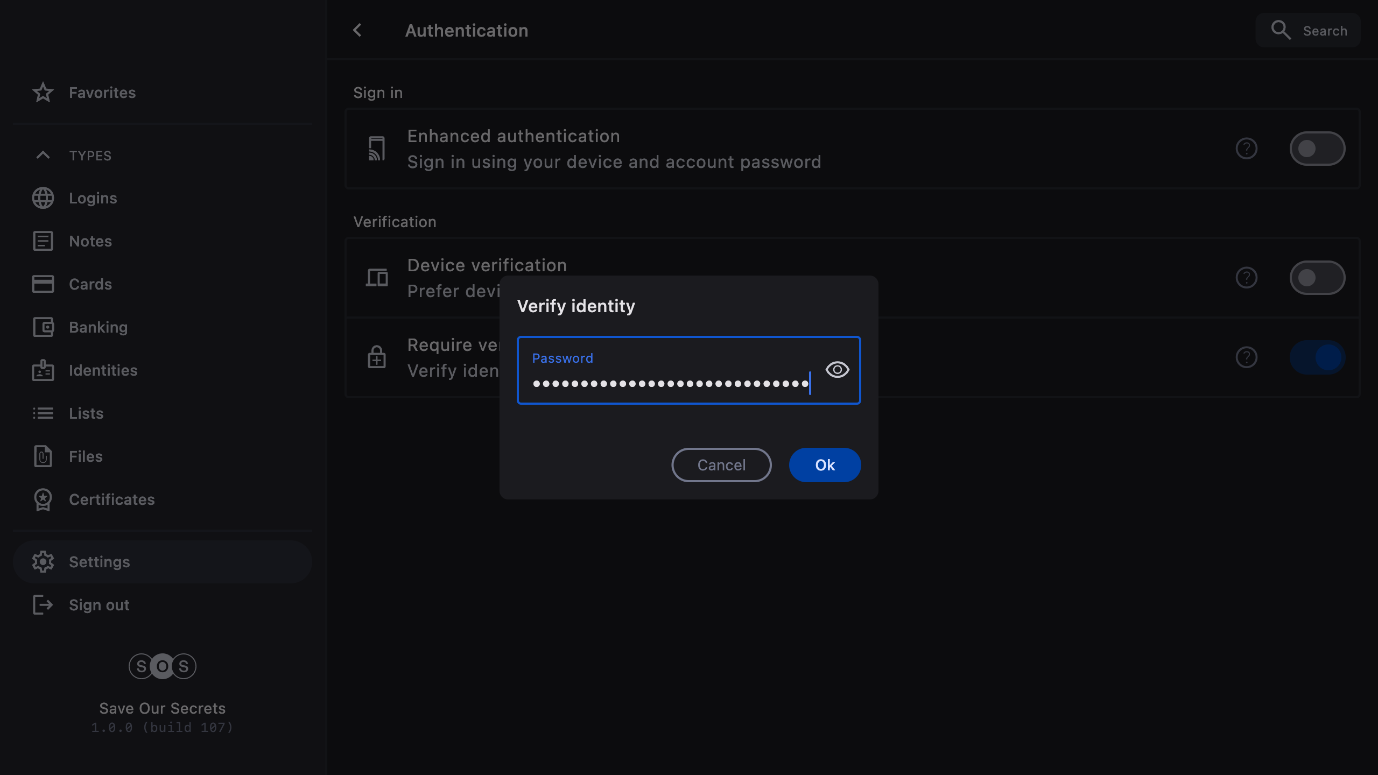Click the Favorites star icon
The height and width of the screenshot is (775, 1378).
click(43, 93)
